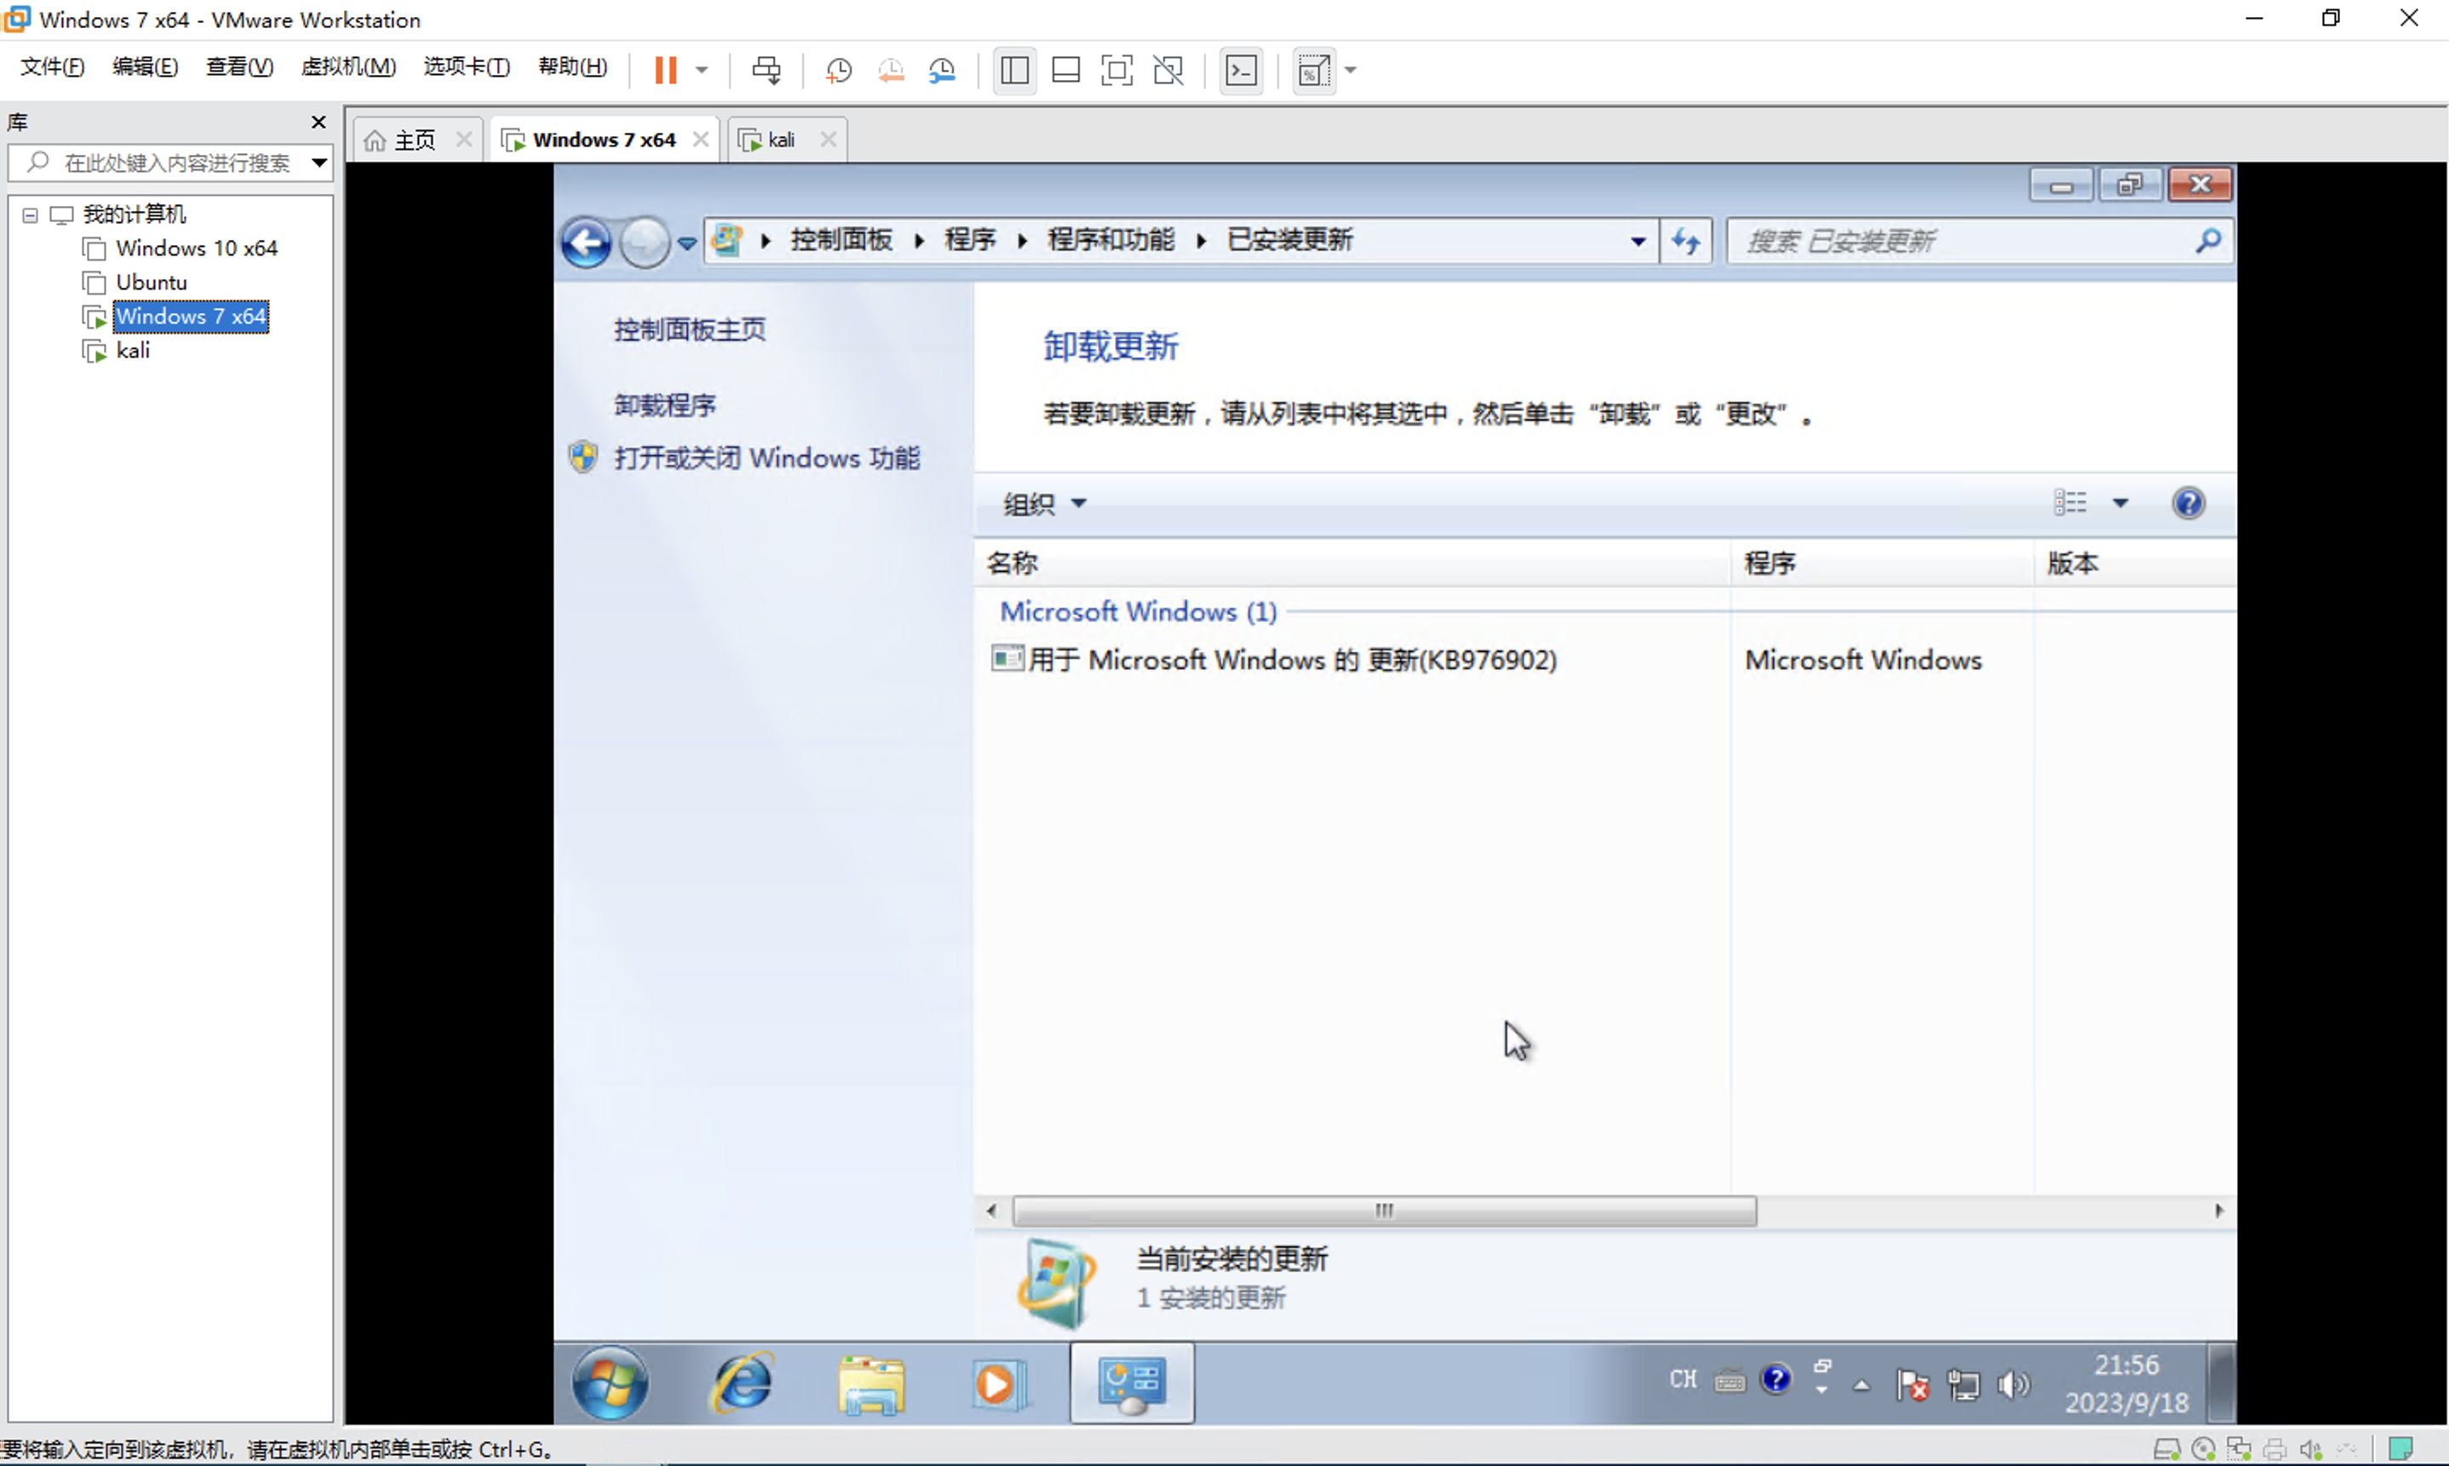This screenshot has height=1466, width=2449.
Task: Open the blue help icon in the toolbar
Action: tap(2188, 503)
